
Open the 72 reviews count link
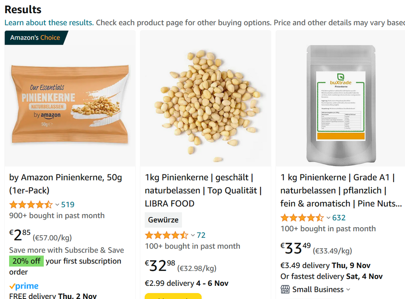click(201, 235)
